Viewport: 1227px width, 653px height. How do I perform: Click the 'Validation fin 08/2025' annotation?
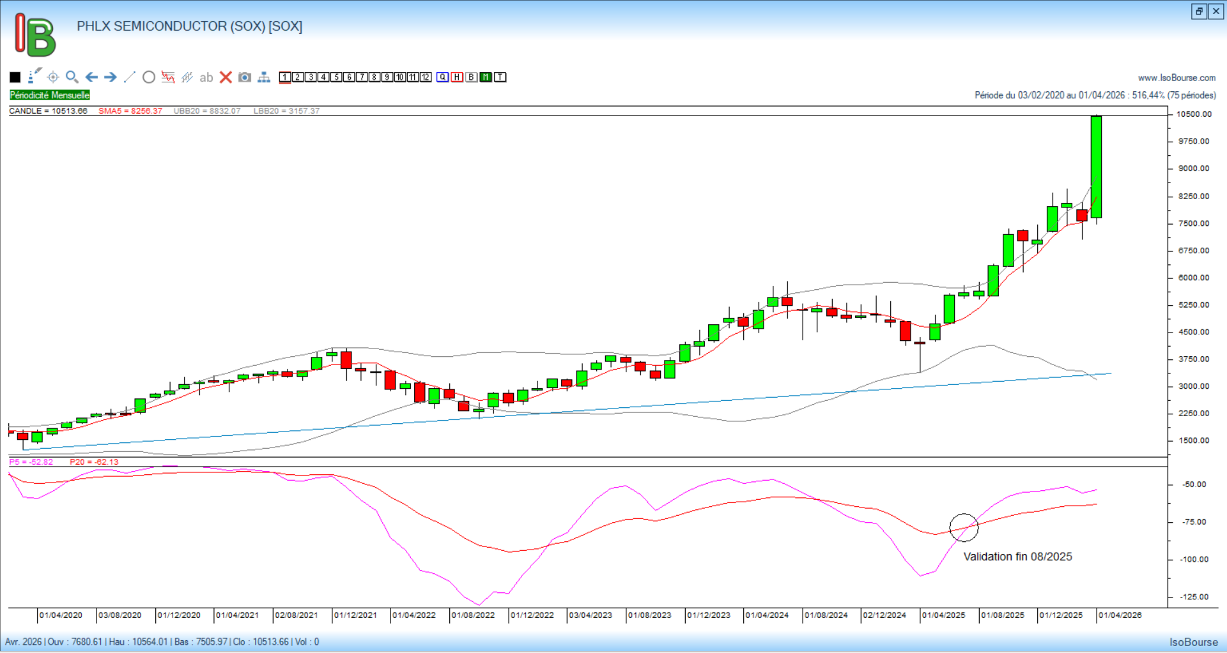tap(1017, 557)
